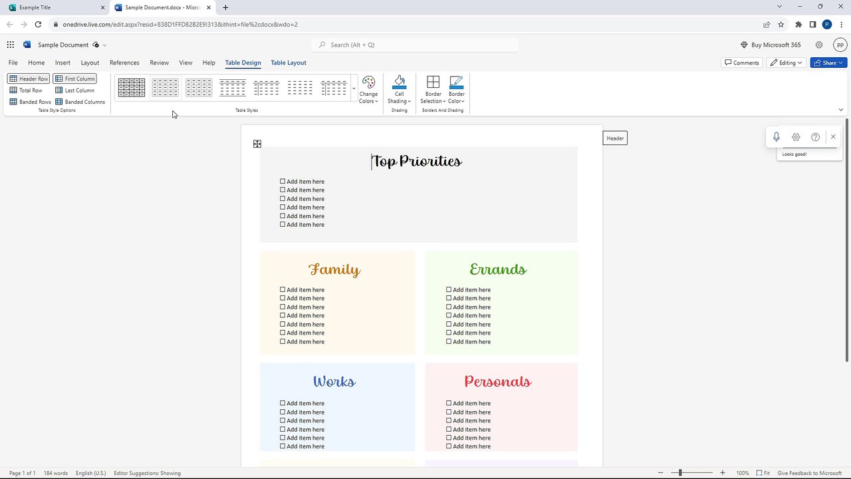Zoom out with minus button
Viewport: 851px width, 479px height.
coord(660,473)
